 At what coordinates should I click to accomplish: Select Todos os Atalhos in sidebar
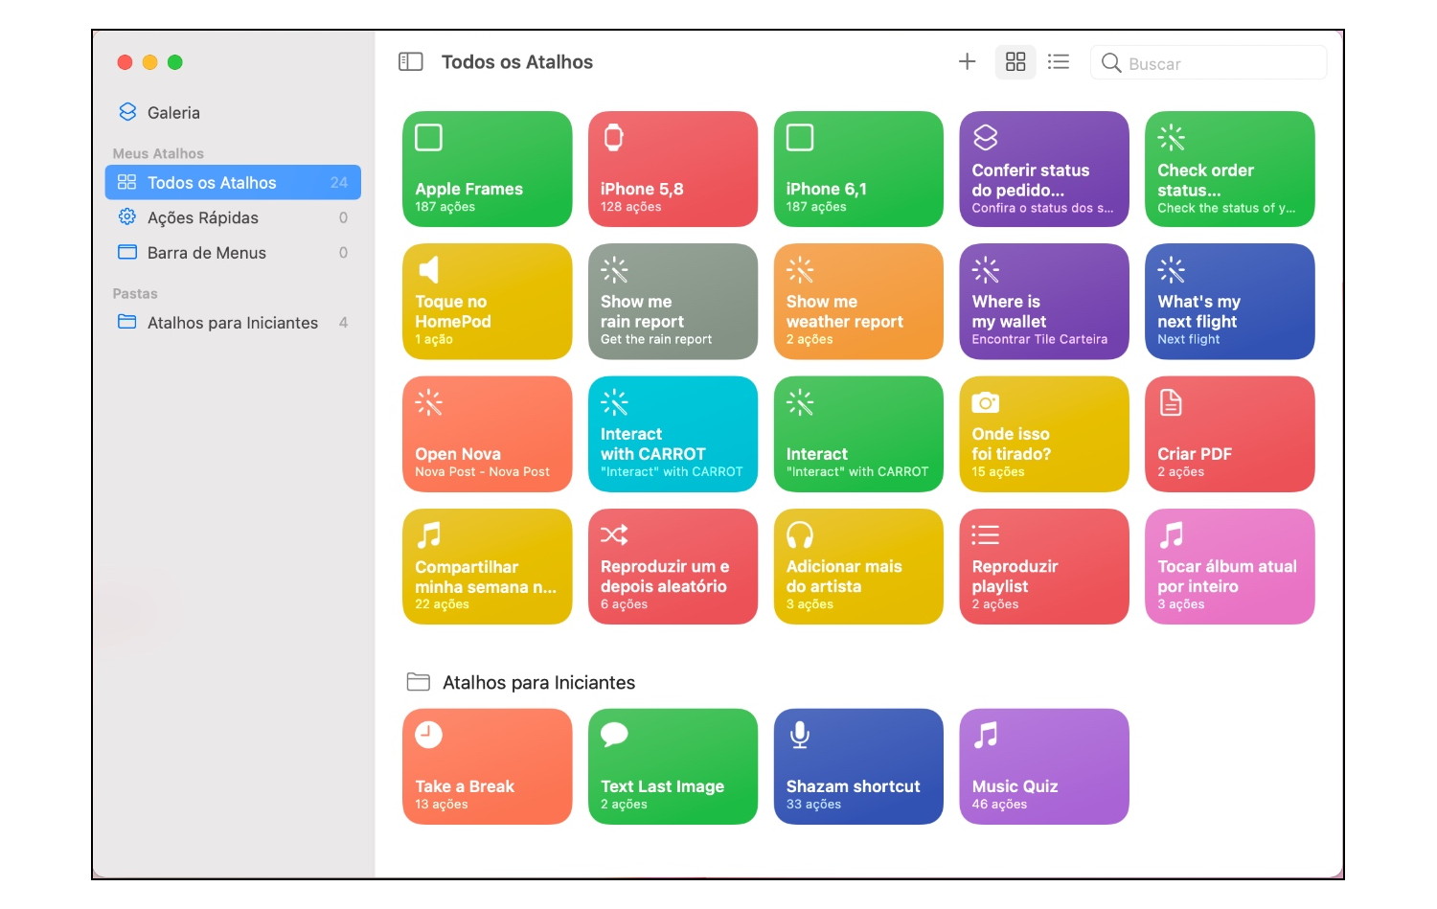tap(233, 182)
